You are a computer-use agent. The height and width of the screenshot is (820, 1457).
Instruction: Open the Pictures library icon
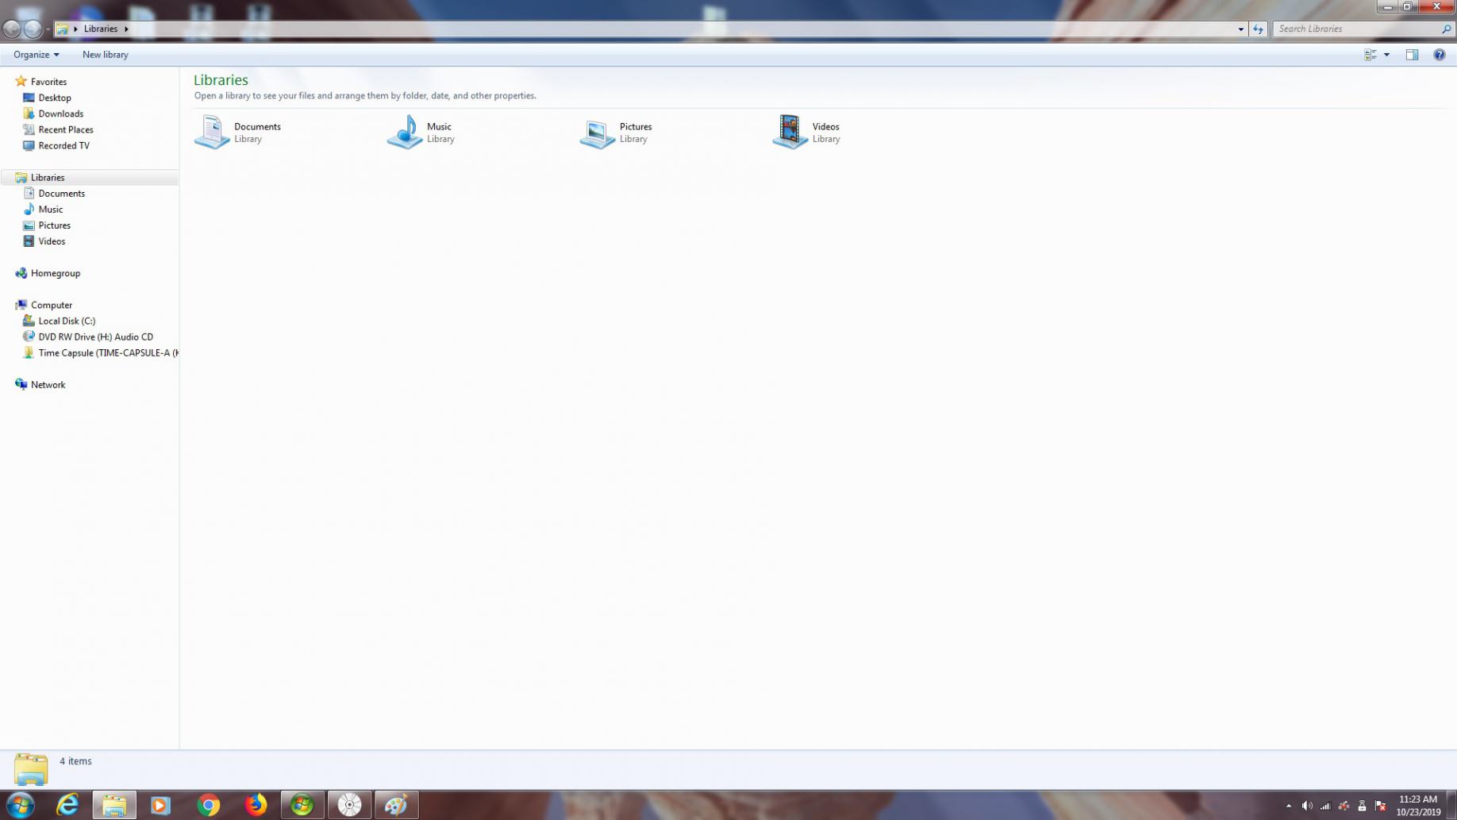coord(597,133)
